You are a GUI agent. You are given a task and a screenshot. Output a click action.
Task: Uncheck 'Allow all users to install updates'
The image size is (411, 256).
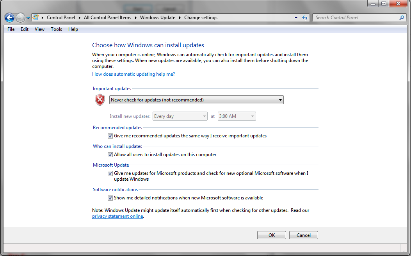pos(110,155)
